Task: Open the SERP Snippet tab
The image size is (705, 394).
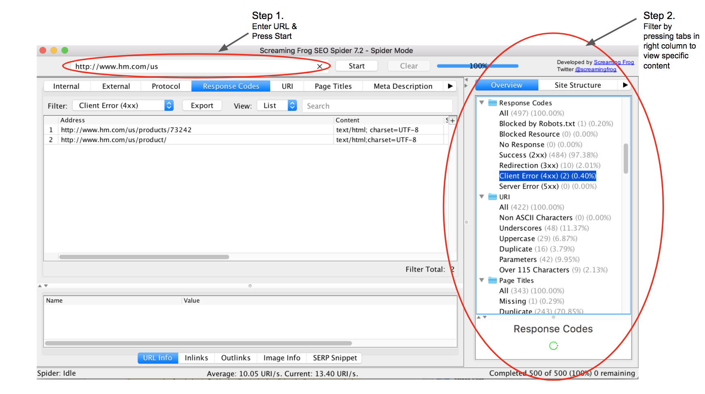Action: coord(335,358)
